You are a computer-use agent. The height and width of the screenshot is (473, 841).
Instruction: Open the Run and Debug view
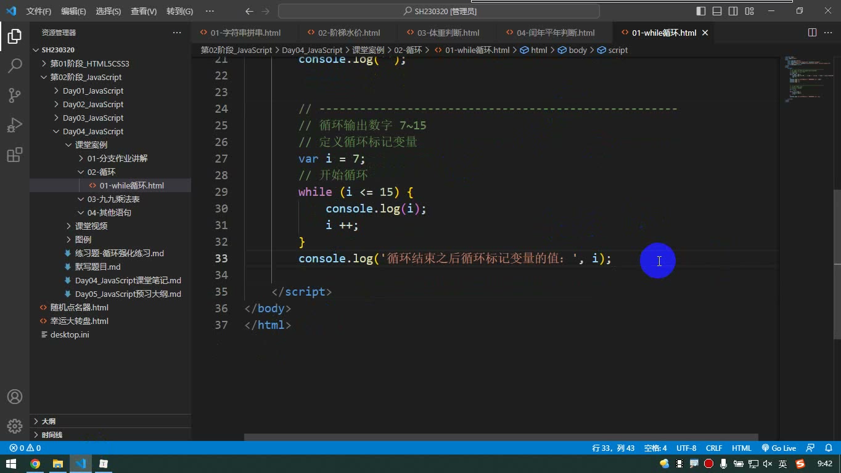coord(14,124)
